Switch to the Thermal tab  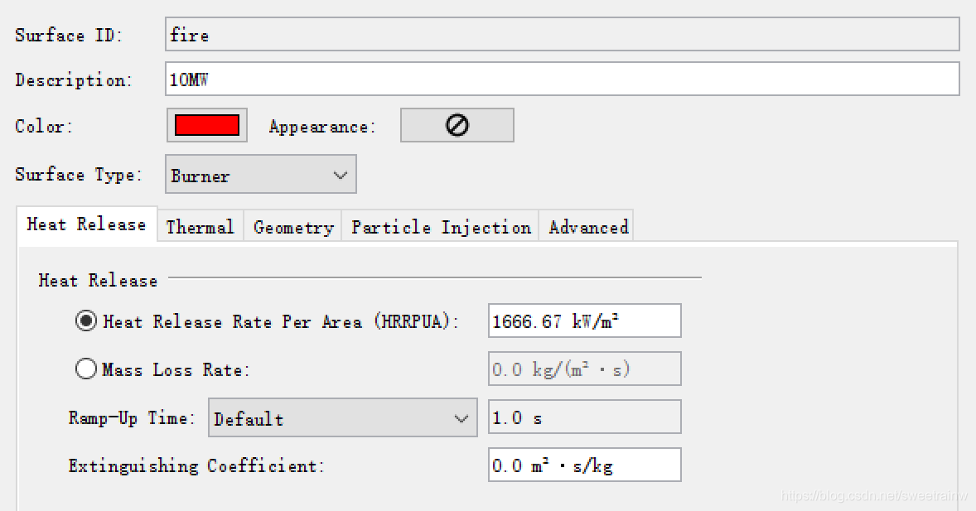[x=200, y=227]
